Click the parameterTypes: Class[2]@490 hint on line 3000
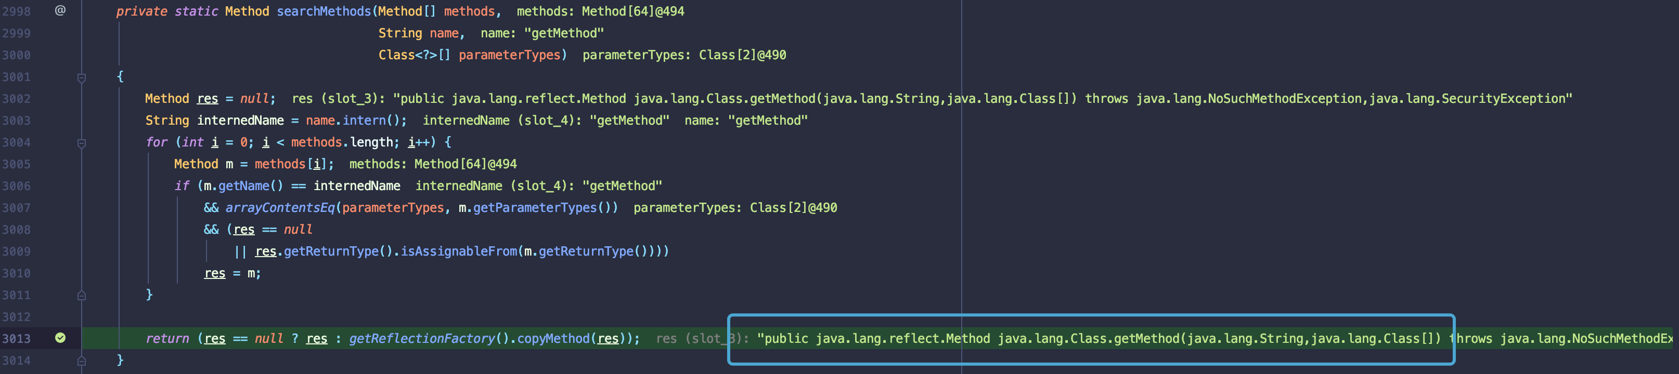This screenshot has width=1679, height=374. click(x=684, y=55)
